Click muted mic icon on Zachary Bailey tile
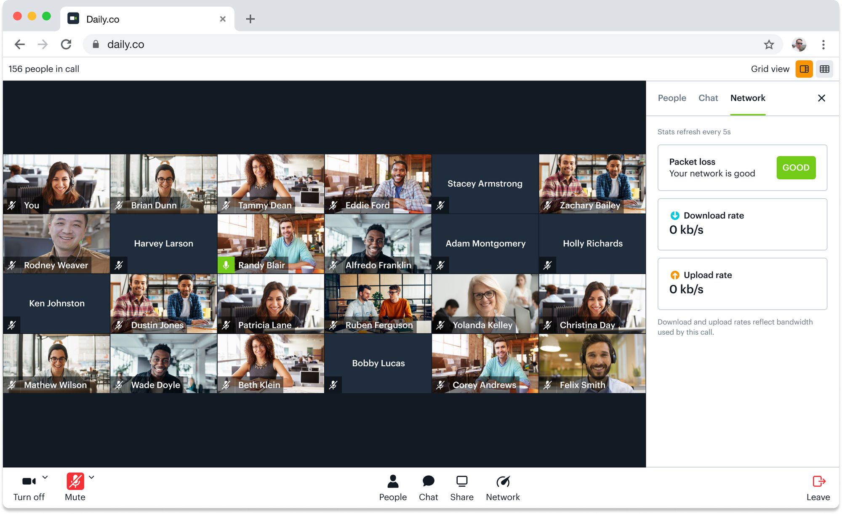Image resolution: width=842 pixels, height=514 pixels. (x=548, y=205)
